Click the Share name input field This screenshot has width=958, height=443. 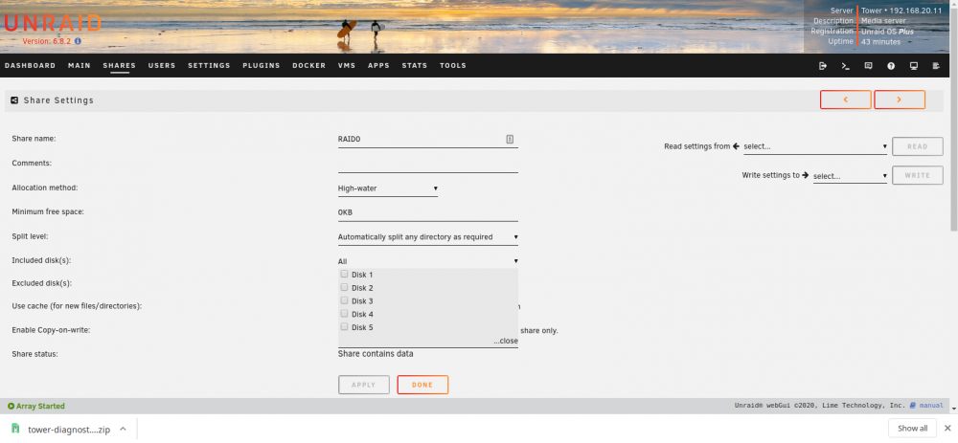pos(427,140)
